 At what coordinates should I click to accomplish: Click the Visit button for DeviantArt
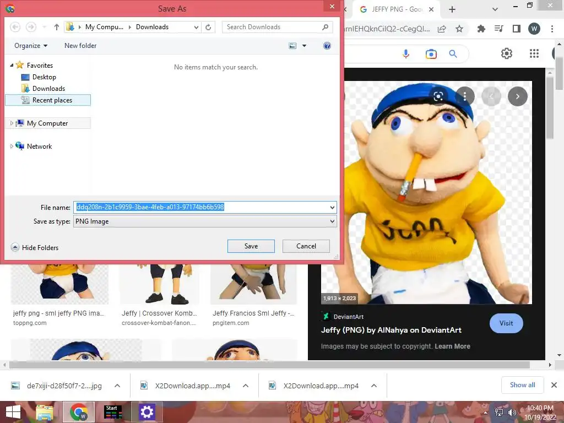point(506,323)
